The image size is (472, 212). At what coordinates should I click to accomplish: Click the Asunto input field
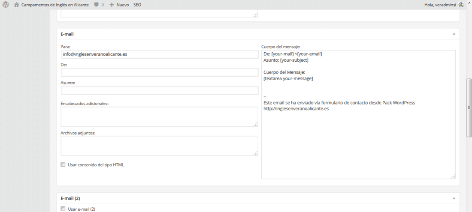[160, 90]
